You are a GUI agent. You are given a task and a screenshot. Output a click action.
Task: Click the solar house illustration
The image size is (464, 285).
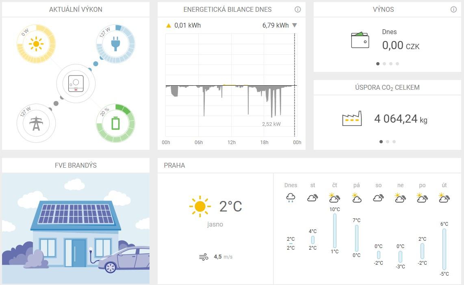pyautogui.click(x=76, y=229)
